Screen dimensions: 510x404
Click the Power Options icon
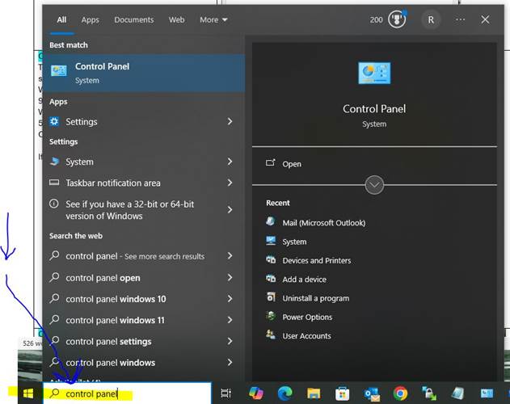[x=270, y=316]
